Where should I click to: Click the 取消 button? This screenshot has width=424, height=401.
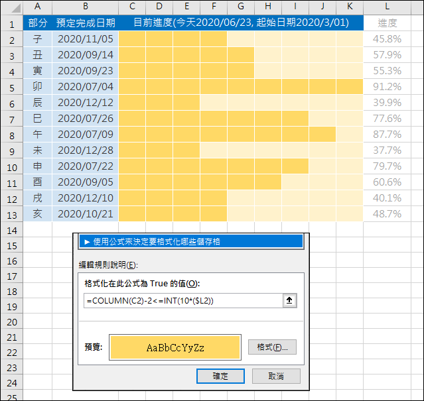point(276,376)
